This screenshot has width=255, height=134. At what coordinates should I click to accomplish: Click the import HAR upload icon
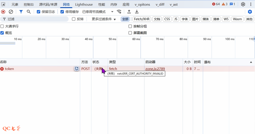click(x=129, y=12)
